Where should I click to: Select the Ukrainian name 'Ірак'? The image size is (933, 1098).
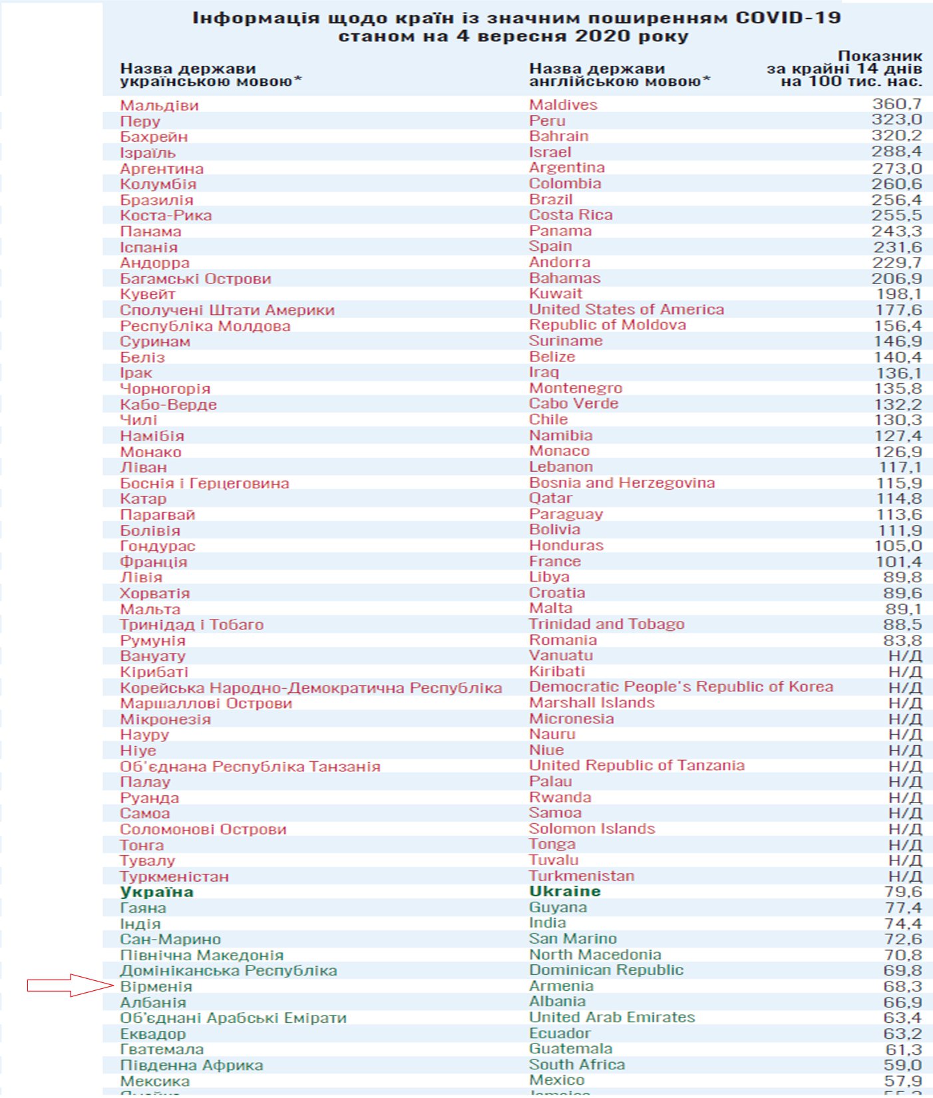tap(136, 373)
